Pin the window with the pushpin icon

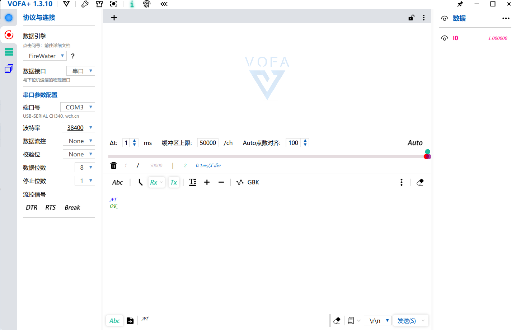pos(460,4)
